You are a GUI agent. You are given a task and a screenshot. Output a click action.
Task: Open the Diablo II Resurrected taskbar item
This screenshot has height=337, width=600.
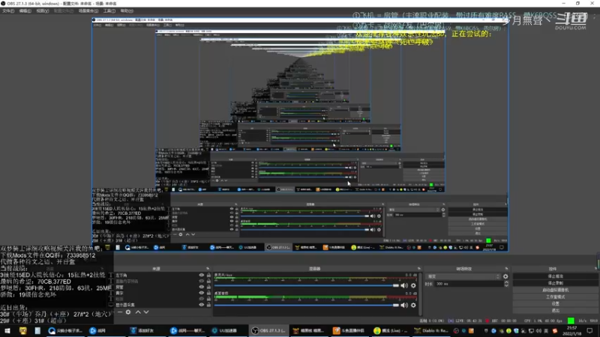click(430, 330)
